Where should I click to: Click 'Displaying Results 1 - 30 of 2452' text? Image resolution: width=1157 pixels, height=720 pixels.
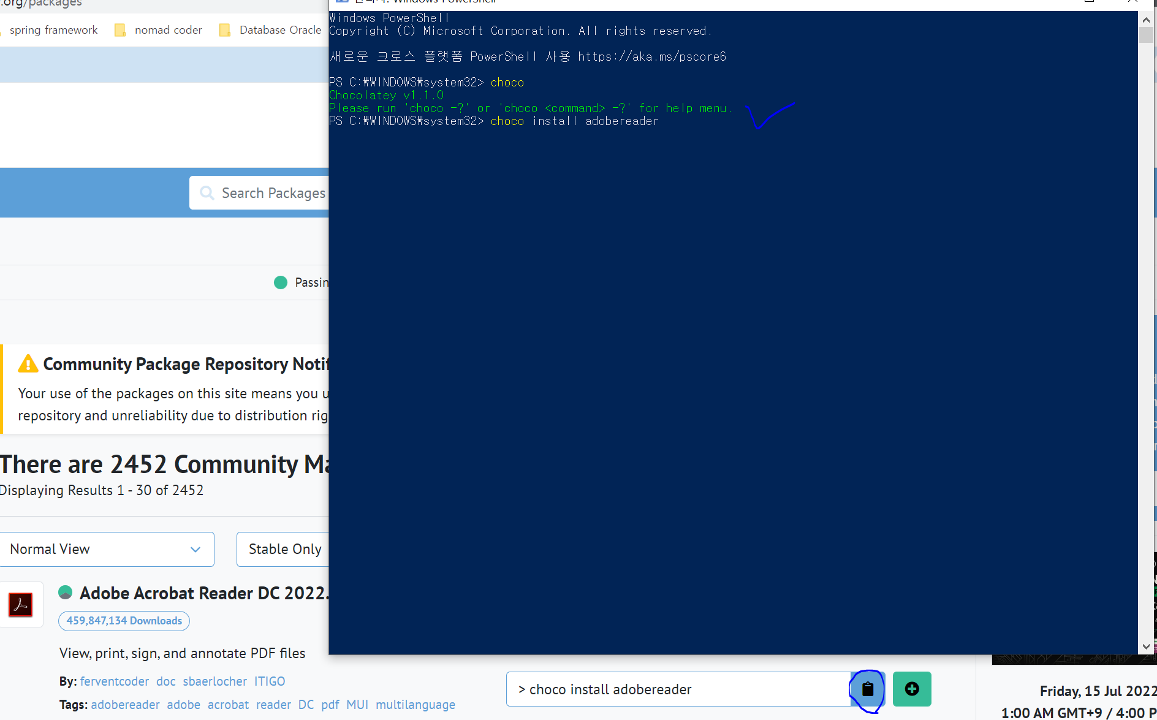(102, 490)
